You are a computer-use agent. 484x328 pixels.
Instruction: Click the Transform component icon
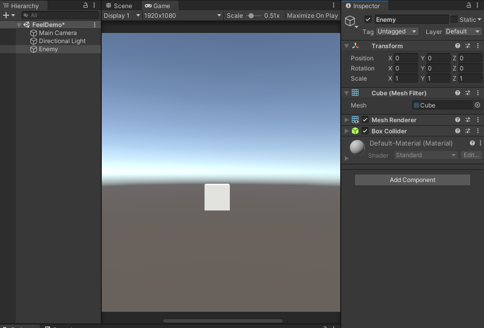click(356, 46)
